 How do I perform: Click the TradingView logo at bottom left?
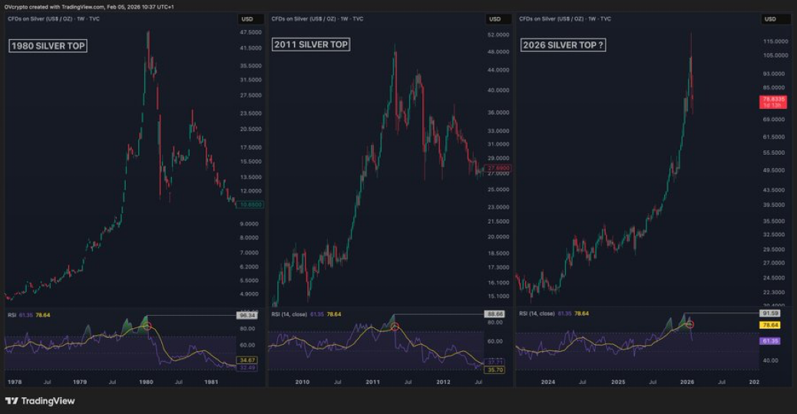tap(40, 401)
